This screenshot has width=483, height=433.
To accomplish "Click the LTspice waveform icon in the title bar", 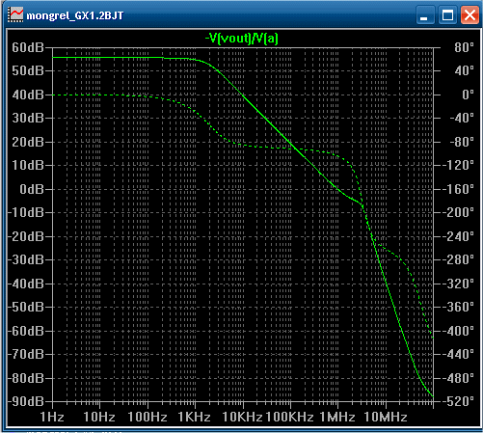I will click(x=15, y=14).
